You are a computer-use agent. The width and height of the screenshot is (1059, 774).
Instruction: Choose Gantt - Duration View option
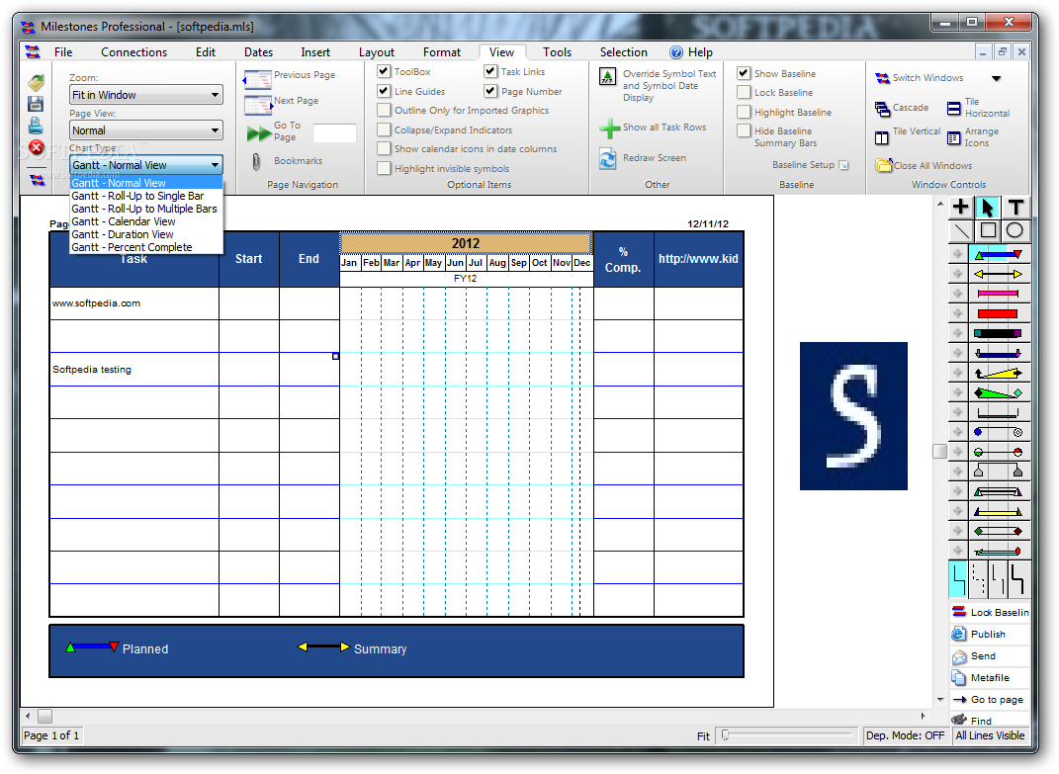click(146, 234)
